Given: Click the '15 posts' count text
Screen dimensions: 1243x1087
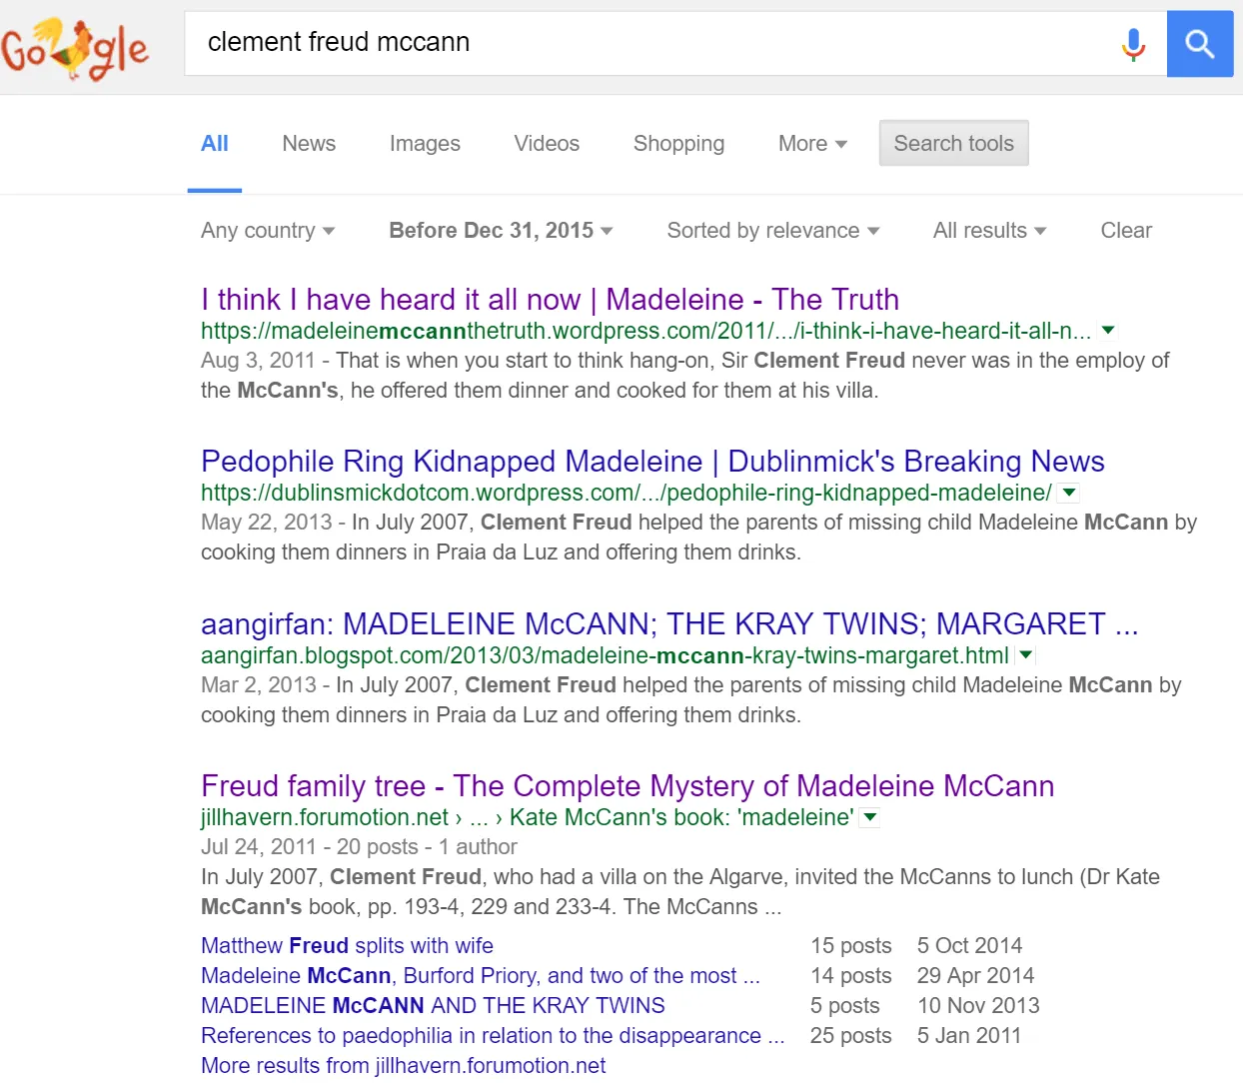Looking at the screenshot, I should 851,945.
